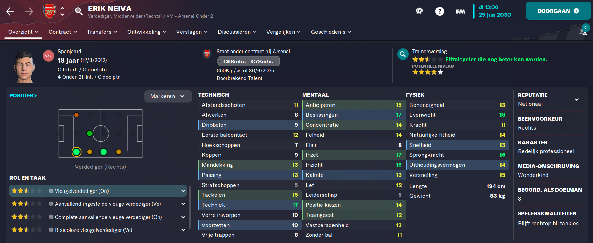
Task: Open the Ontwikkeling menu
Action: 147,32
